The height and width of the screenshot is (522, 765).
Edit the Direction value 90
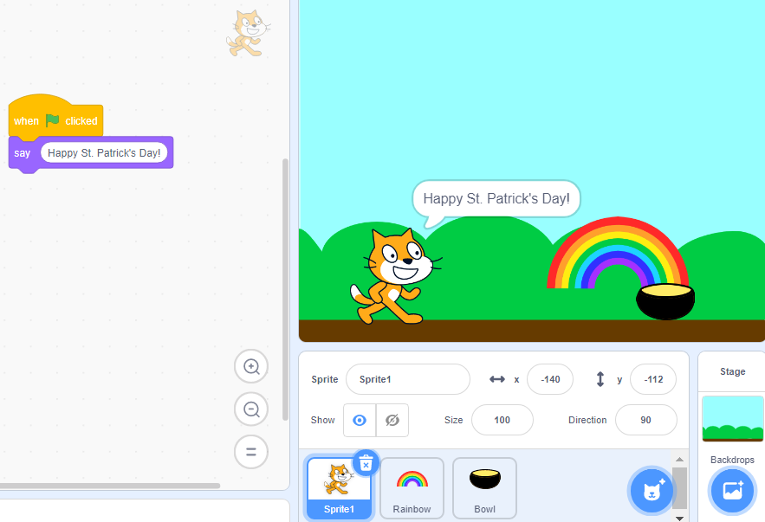tap(646, 420)
